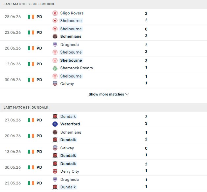Click the Waterford club crest
Screen dimensions: 207x192
[x=55, y=124]
